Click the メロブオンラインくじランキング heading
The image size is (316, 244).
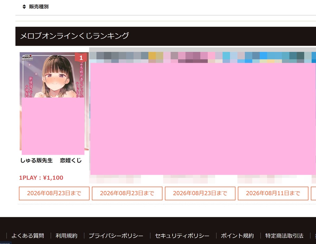(x=75, y=36)
